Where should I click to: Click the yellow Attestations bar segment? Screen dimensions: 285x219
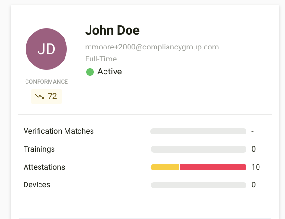(165, 167)
